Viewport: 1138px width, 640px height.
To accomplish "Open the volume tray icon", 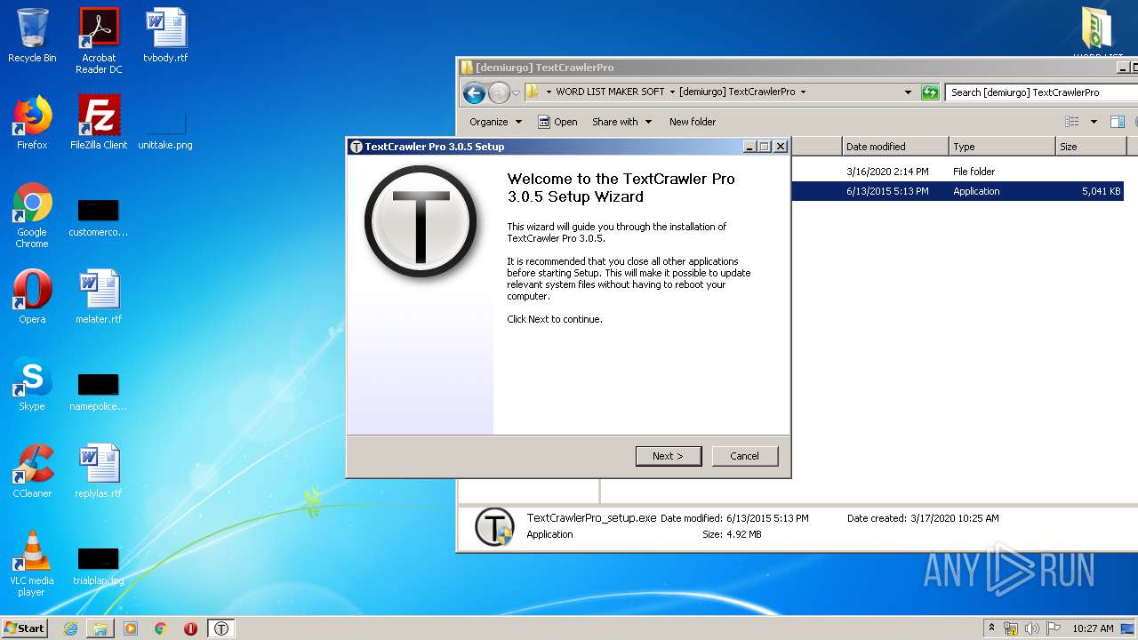I will tap(1032, 628).
